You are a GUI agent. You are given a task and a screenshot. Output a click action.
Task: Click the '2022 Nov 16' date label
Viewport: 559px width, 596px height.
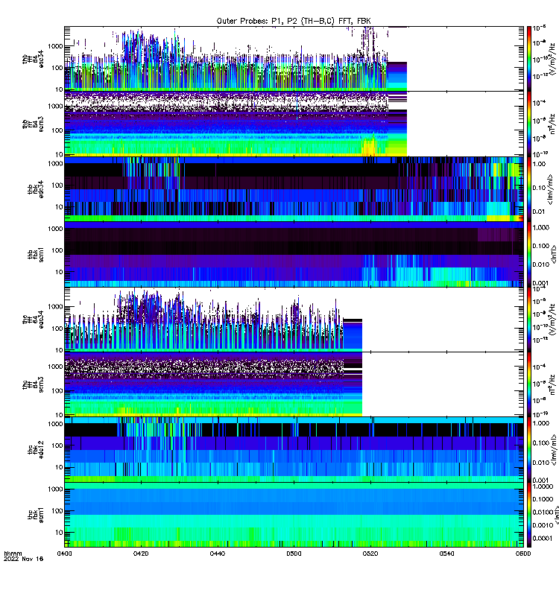[x=24, y=559]
